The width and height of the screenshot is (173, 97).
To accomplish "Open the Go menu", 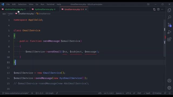I will point(37,4).
